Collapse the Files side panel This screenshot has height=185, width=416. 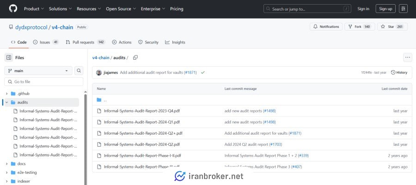8,58
